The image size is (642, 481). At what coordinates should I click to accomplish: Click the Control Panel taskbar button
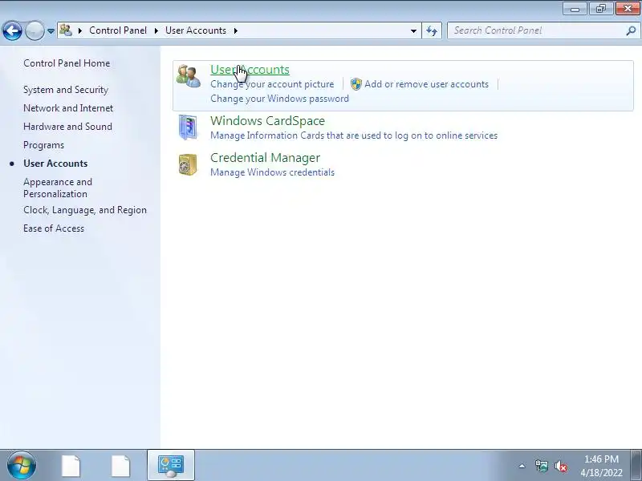(x=171, y=466)
